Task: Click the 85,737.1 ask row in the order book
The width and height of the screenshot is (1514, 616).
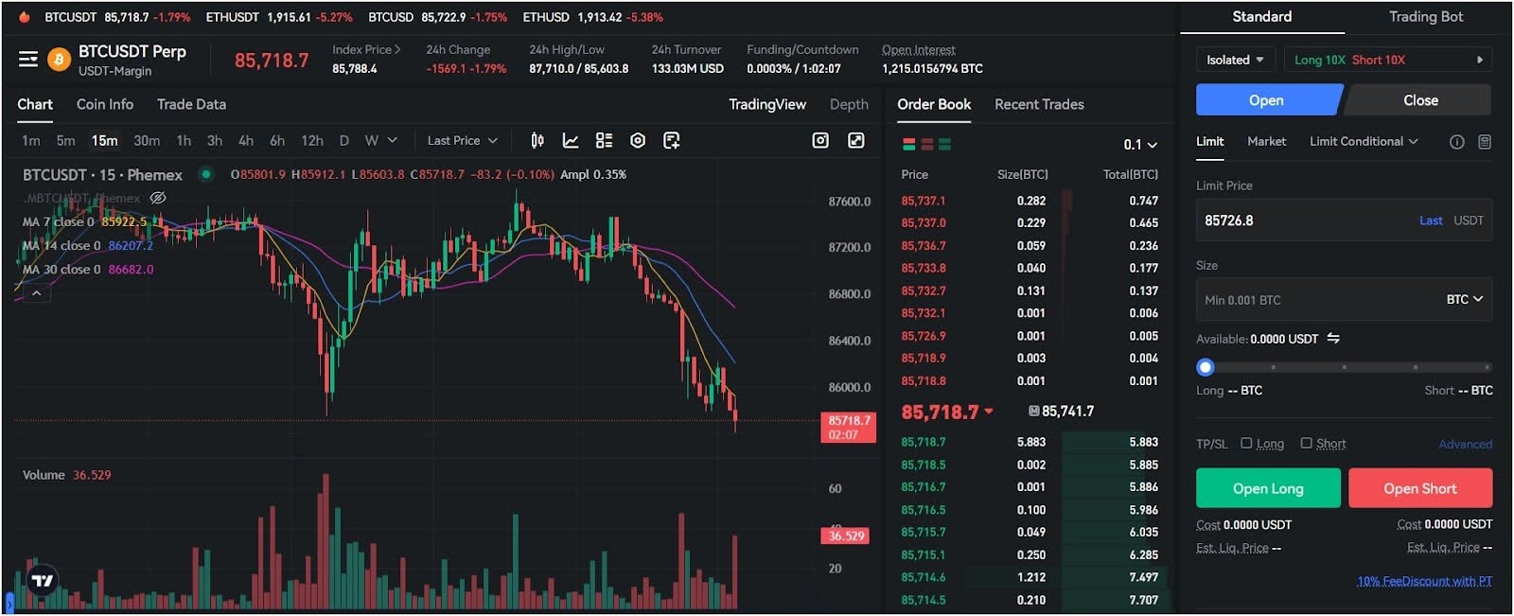Action: (x=1030, y=201)
